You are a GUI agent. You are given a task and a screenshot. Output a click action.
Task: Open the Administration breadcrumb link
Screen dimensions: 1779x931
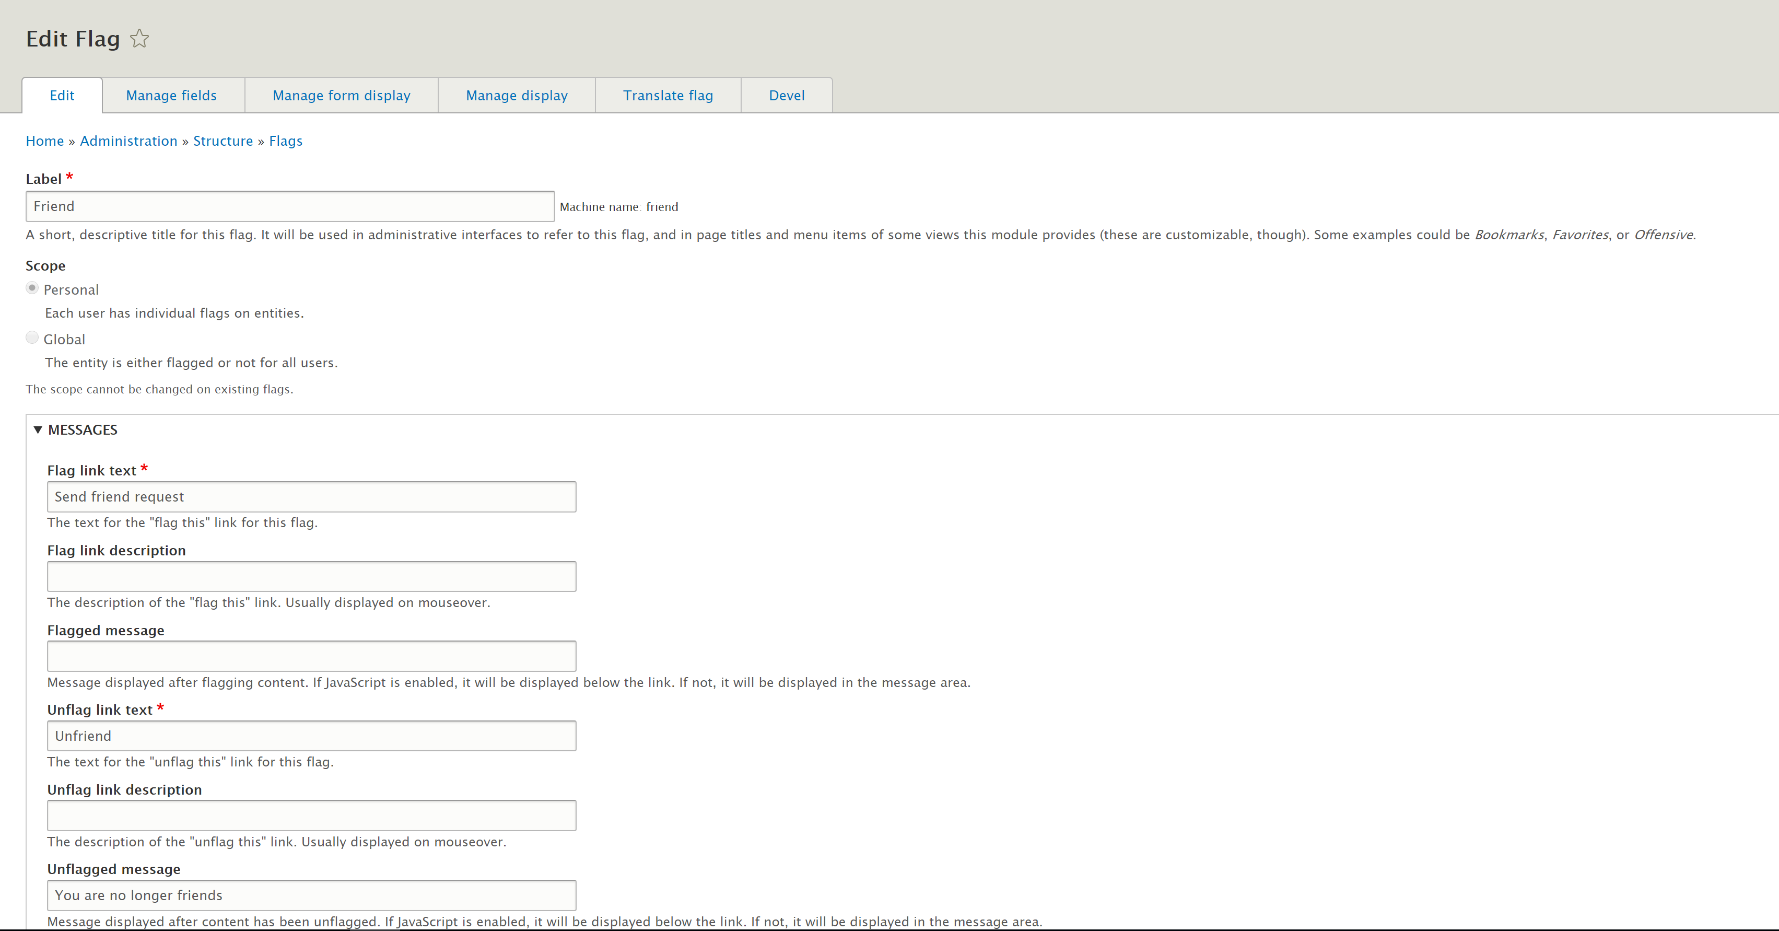pos(128,141)
